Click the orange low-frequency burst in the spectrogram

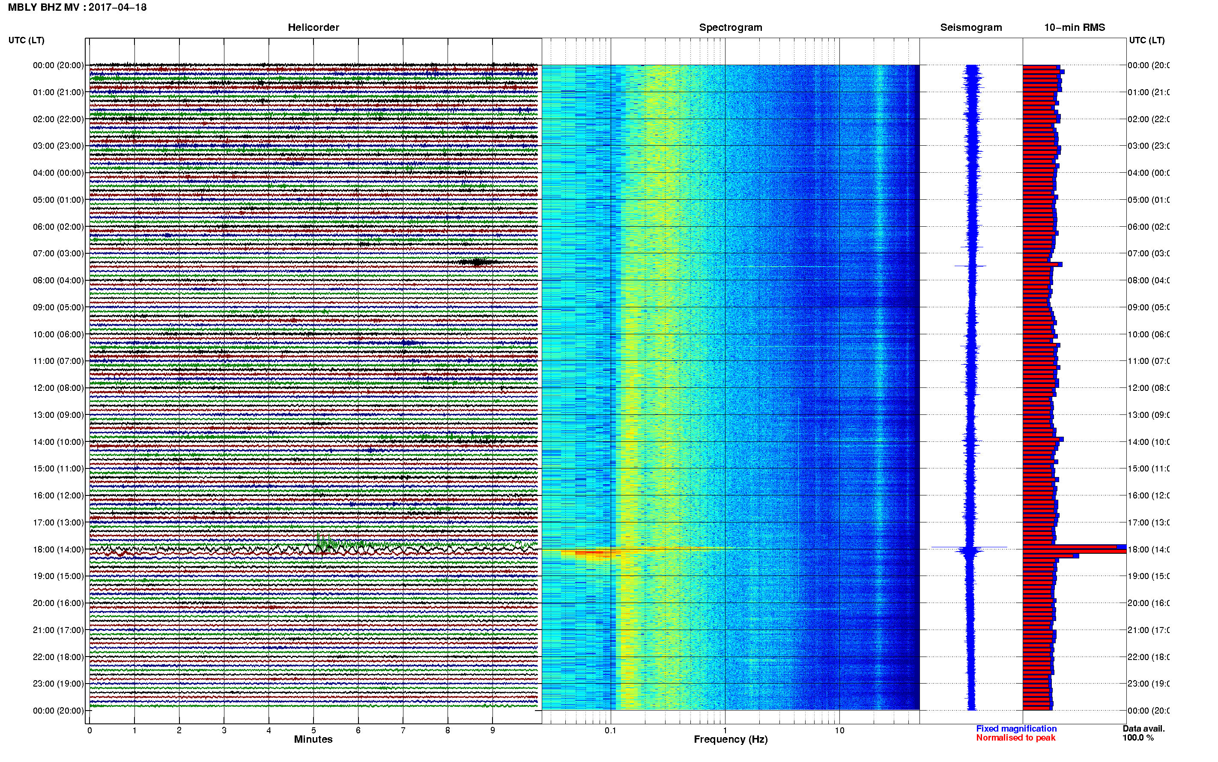point(591,553)
